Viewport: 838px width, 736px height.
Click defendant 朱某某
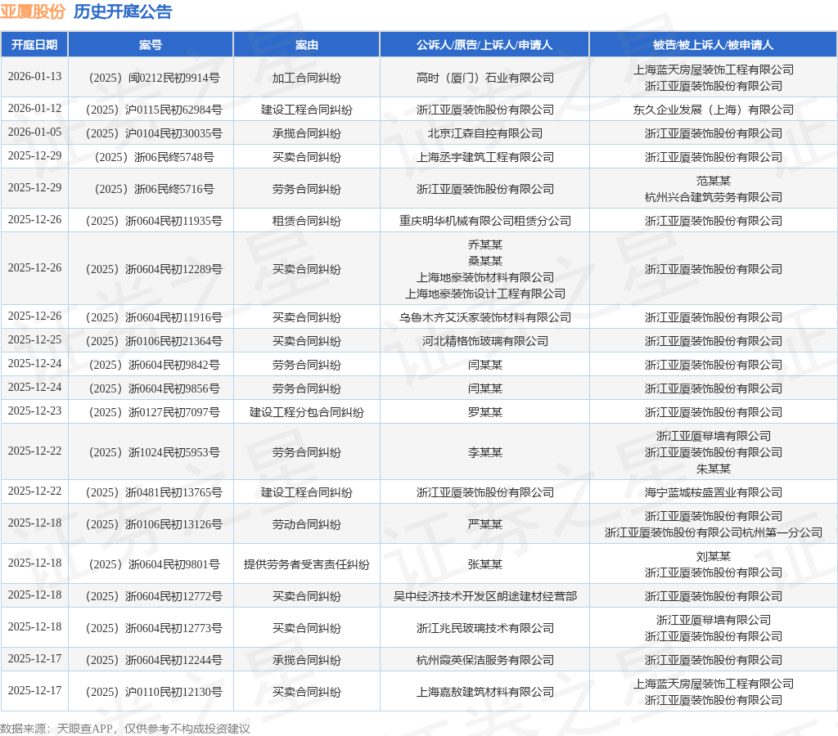(713, 469)
